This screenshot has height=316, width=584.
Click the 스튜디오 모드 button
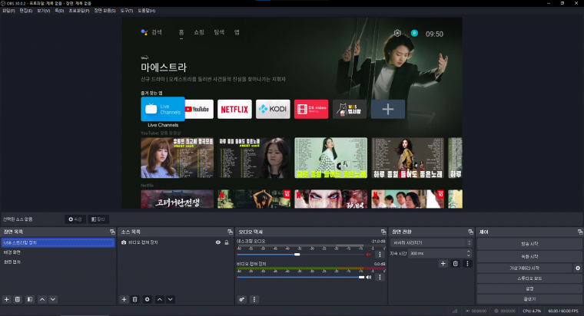coord(529,278)
